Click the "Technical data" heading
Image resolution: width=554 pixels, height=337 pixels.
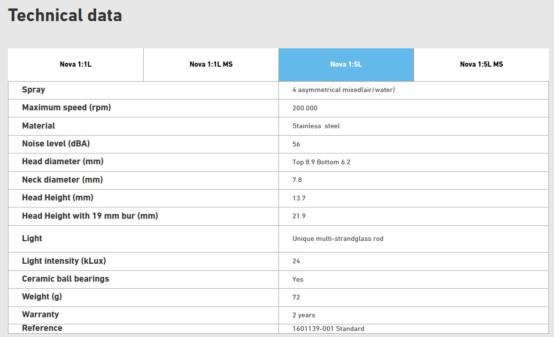(x=65, y=15)
